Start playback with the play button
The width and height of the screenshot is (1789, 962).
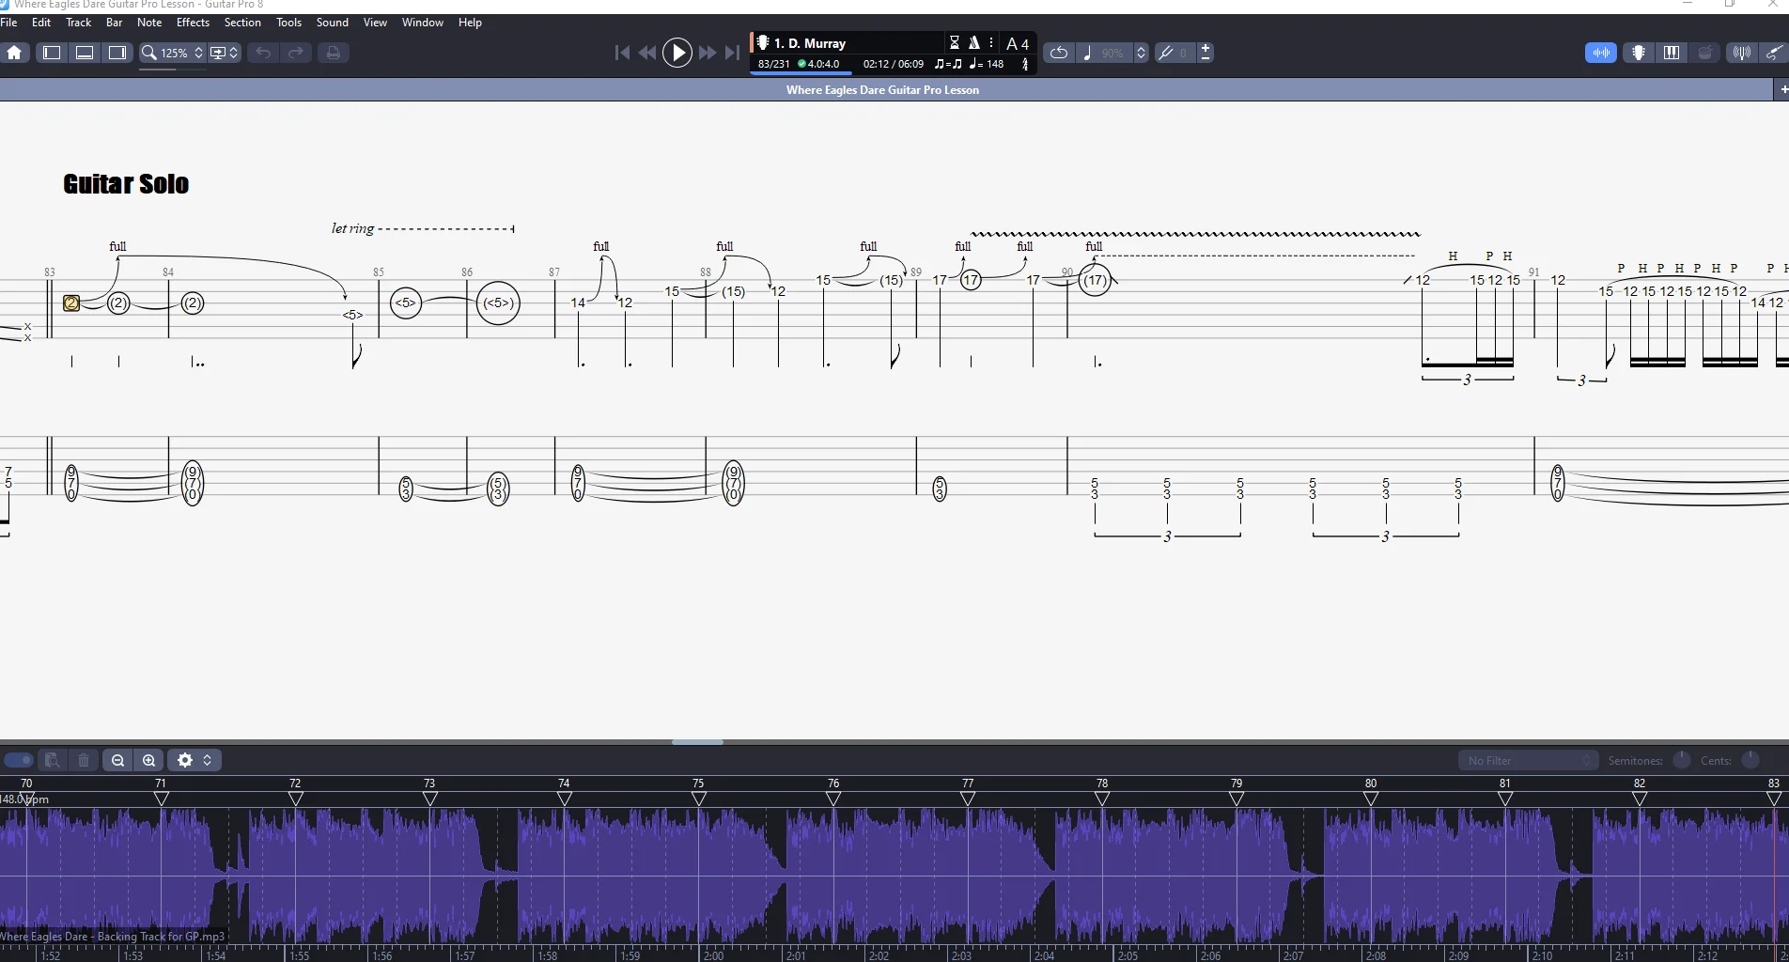pyautogui.click(x=677, y=53)
